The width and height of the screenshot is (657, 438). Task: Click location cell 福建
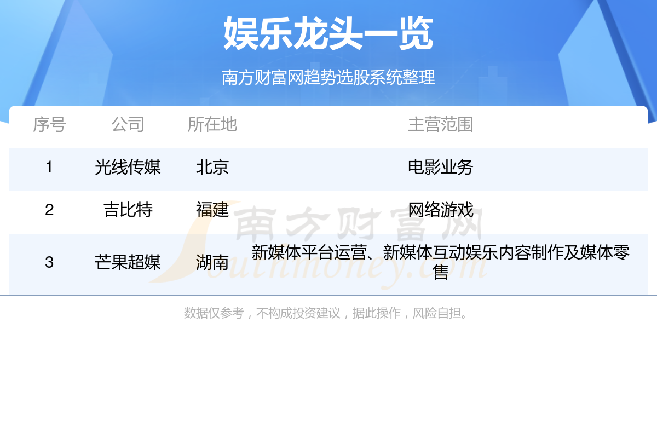(x=212, y=210)
